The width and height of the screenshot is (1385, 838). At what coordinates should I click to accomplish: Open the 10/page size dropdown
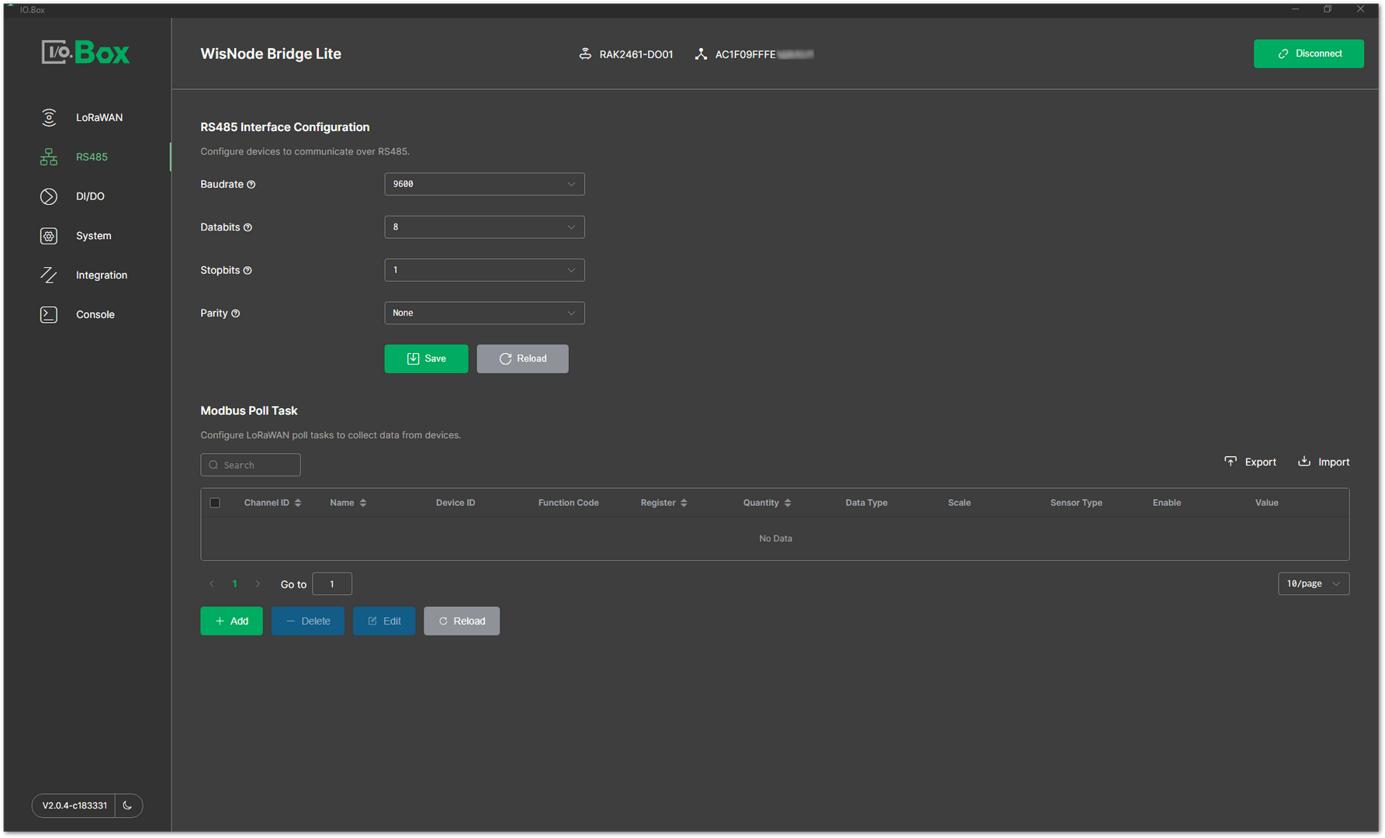[1314, 583]
